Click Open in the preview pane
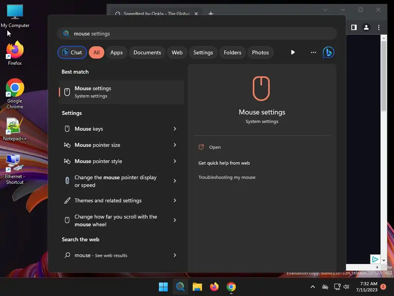The width and height of the screenshot is (394, 296). point(215,147)
